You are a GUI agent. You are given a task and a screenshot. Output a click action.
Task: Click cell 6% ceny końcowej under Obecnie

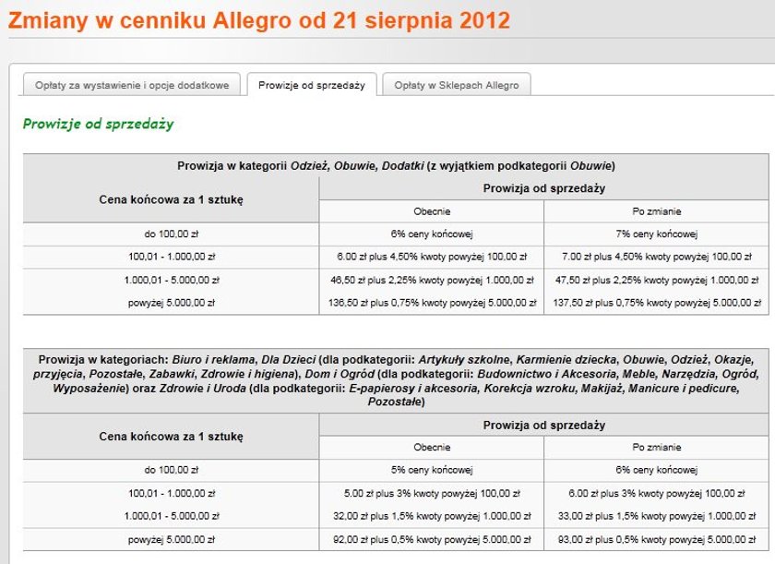point(432,234)
